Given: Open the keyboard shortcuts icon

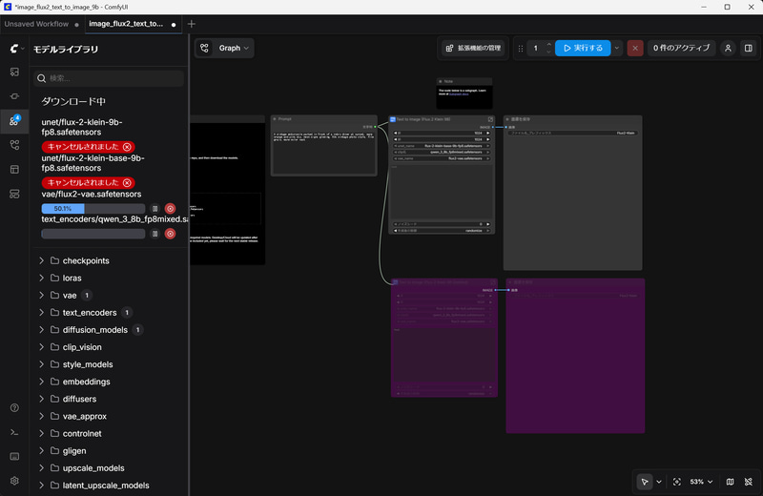Looking at the screenshot, I should click(x=14, y=457).
